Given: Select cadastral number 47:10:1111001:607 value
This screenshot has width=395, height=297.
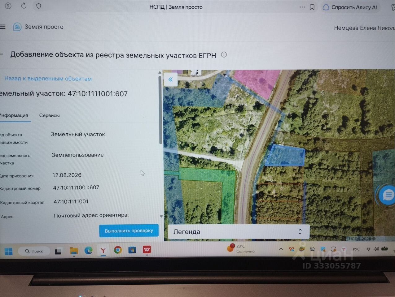Looking at the screenshot, I should (x=76, y=187).
